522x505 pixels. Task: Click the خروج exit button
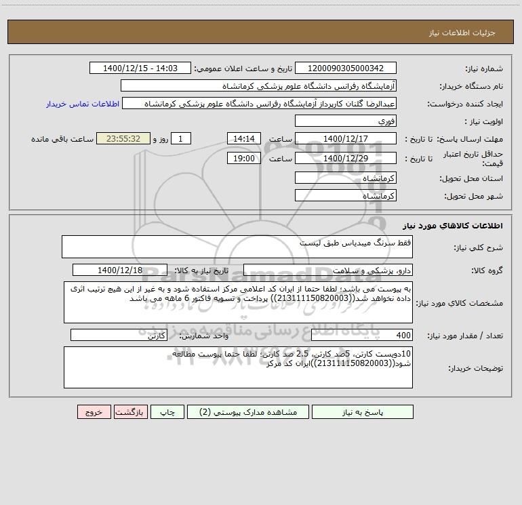94,411
